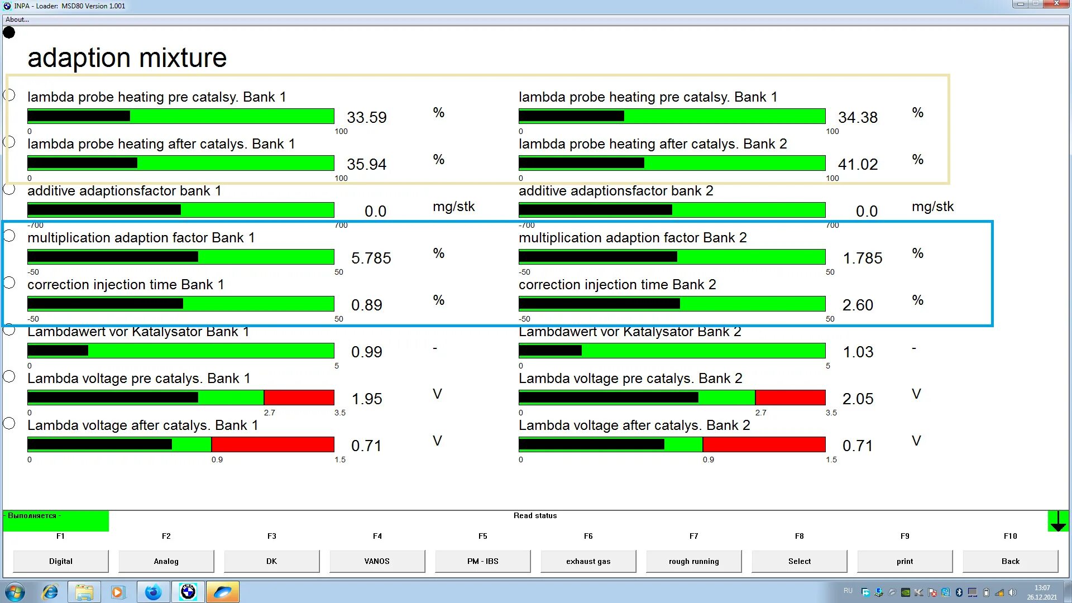This screenshot has width=1072, height=603.
Task: Open the BMW INPA taskbar icon
Action: point(188,591)
